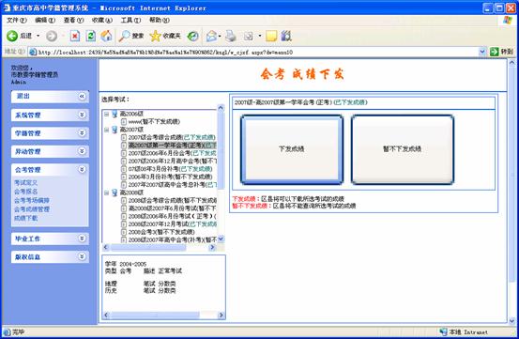Open the 成绩下载 sidebar link

26,218
